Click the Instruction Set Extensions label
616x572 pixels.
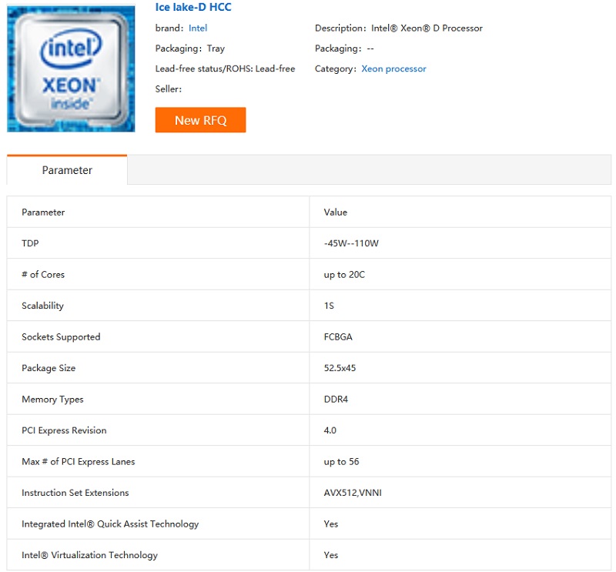pyautogui.click(x=75, y=493)
